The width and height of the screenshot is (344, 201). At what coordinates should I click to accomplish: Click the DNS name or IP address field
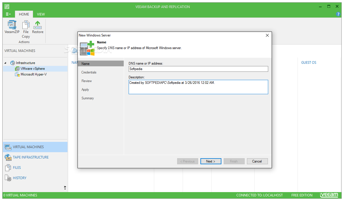pos(198,69)
